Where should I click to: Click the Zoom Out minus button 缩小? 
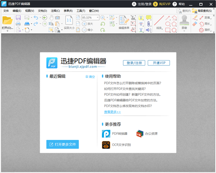point(87,30)
